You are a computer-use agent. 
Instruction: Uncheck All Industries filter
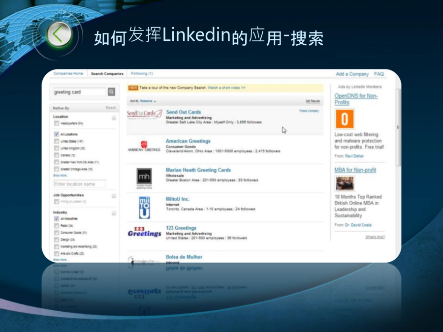[57, 219]
